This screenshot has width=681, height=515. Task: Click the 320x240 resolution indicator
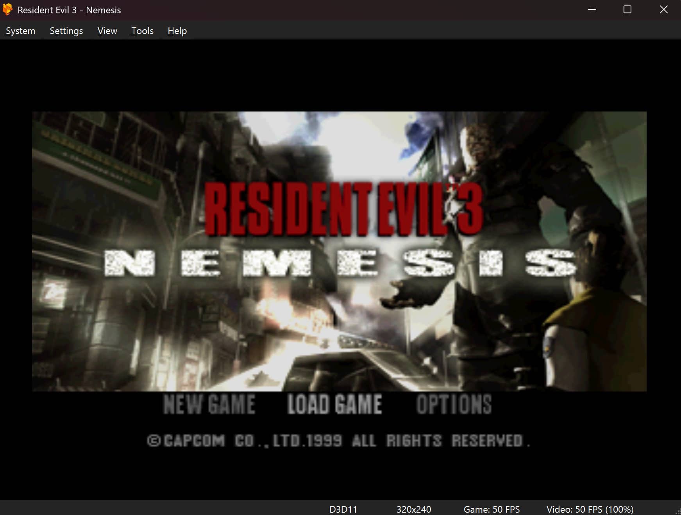(x=413, y=509)
